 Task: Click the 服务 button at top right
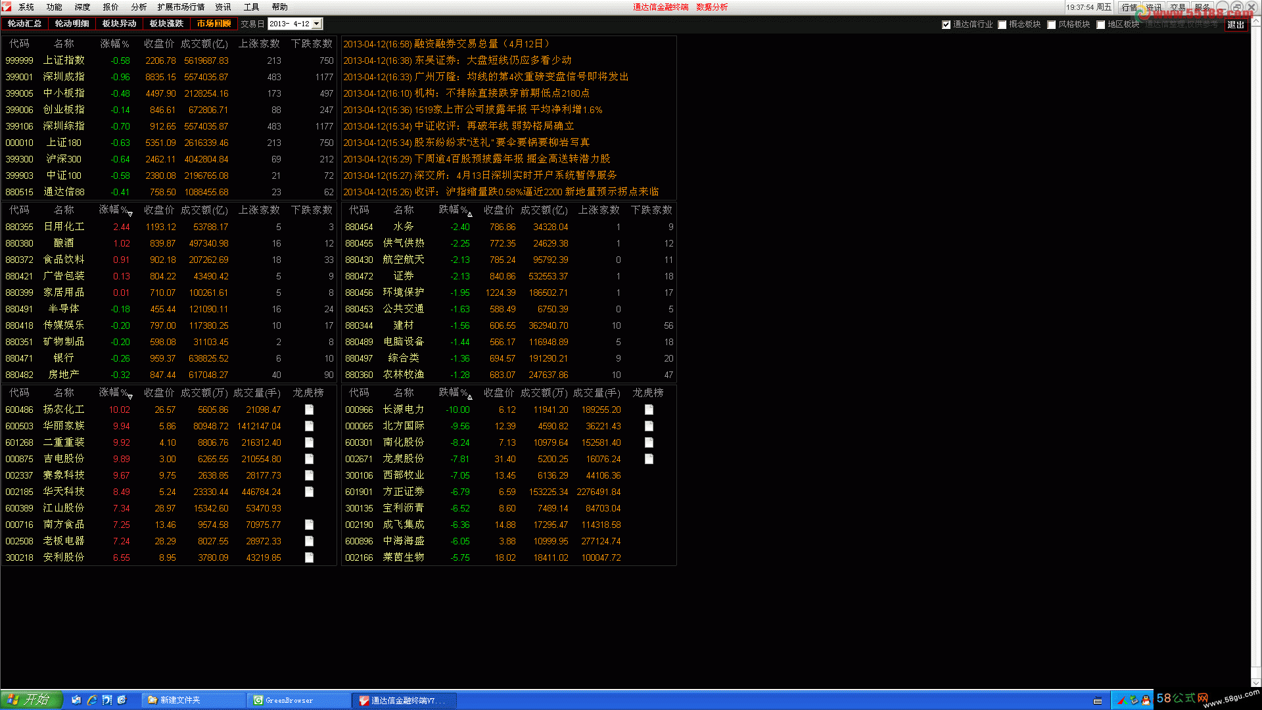click(x=1202, y=7)
